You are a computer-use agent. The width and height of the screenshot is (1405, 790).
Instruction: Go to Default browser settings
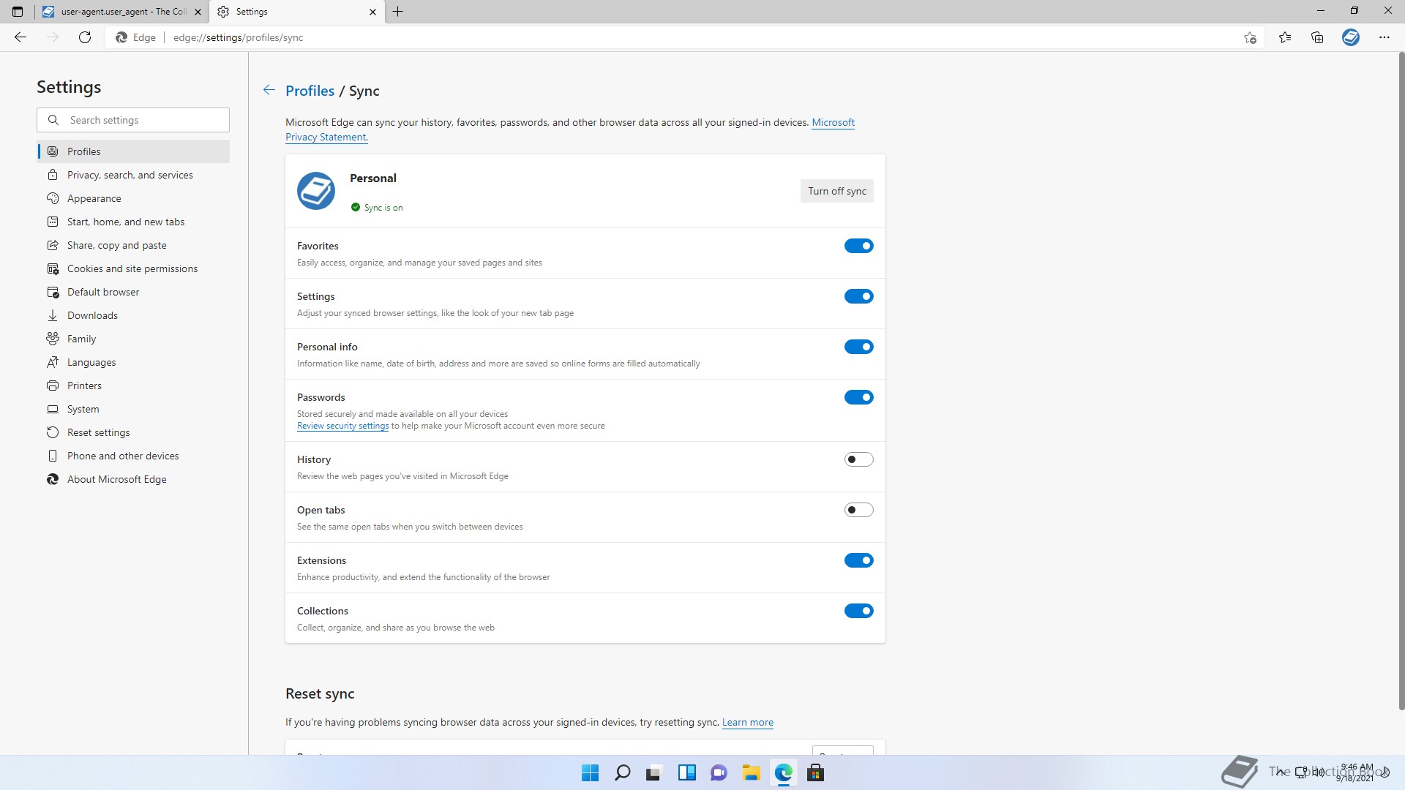click(133, 292)
